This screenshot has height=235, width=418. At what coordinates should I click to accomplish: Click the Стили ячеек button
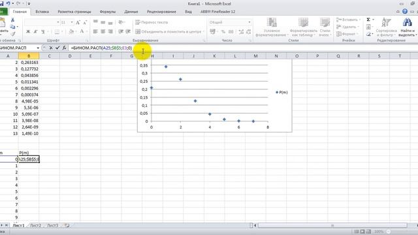[x=325, y=27]
